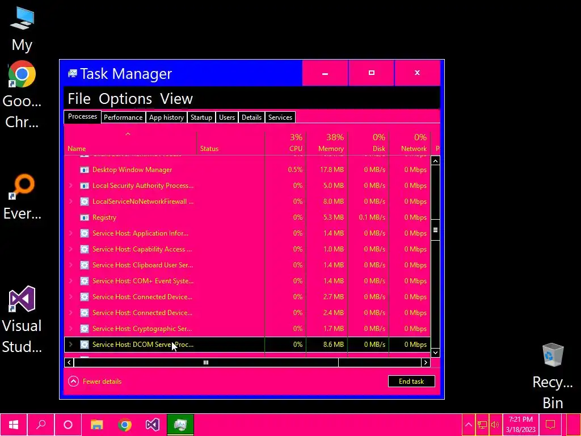581x436 pixels.
Task: Expand Service Host: COM+ Event Syste... row
Action: 71,281
